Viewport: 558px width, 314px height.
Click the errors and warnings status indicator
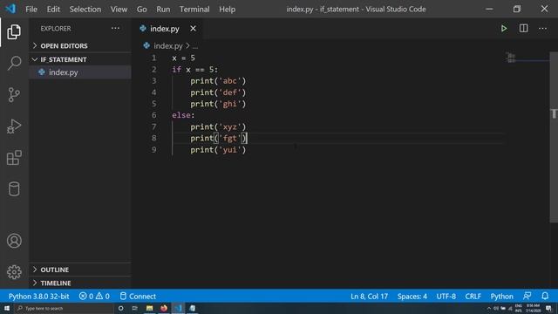click(x=94, y=297)
